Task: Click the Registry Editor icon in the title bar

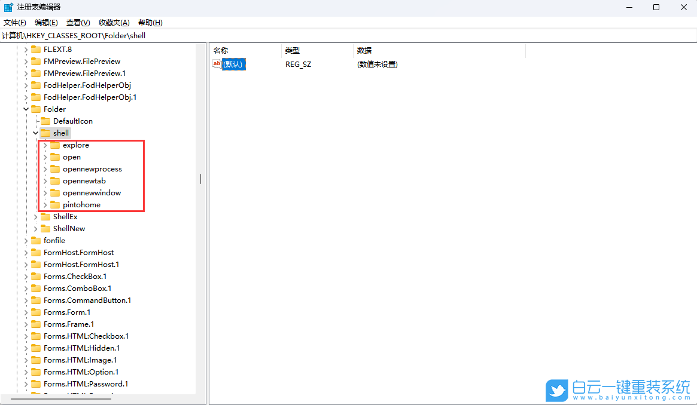Action: click(7, 7)
